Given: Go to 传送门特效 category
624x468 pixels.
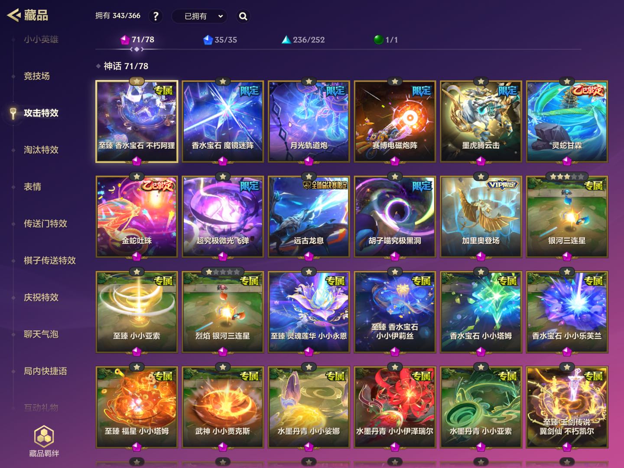Looking at the screenshot, I should [45, 224].
